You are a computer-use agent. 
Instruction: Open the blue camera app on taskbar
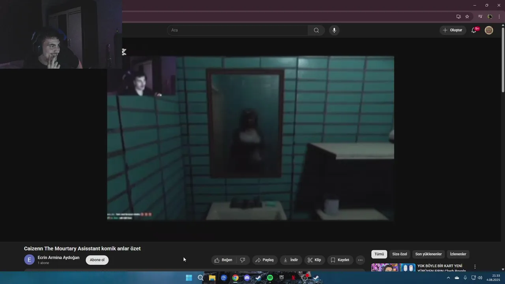[x=224, y=278]
